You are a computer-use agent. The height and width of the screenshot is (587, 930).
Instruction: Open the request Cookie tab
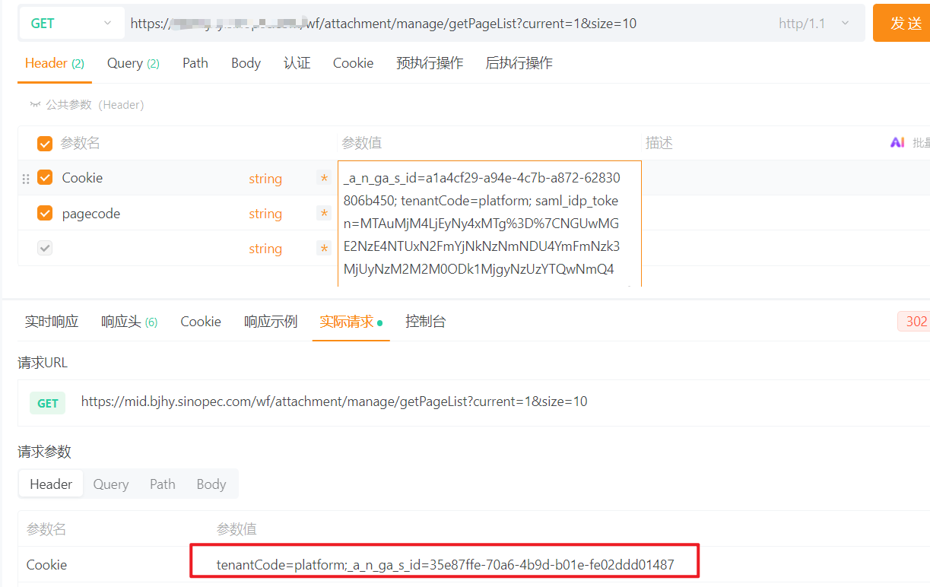tap(353, 63)
